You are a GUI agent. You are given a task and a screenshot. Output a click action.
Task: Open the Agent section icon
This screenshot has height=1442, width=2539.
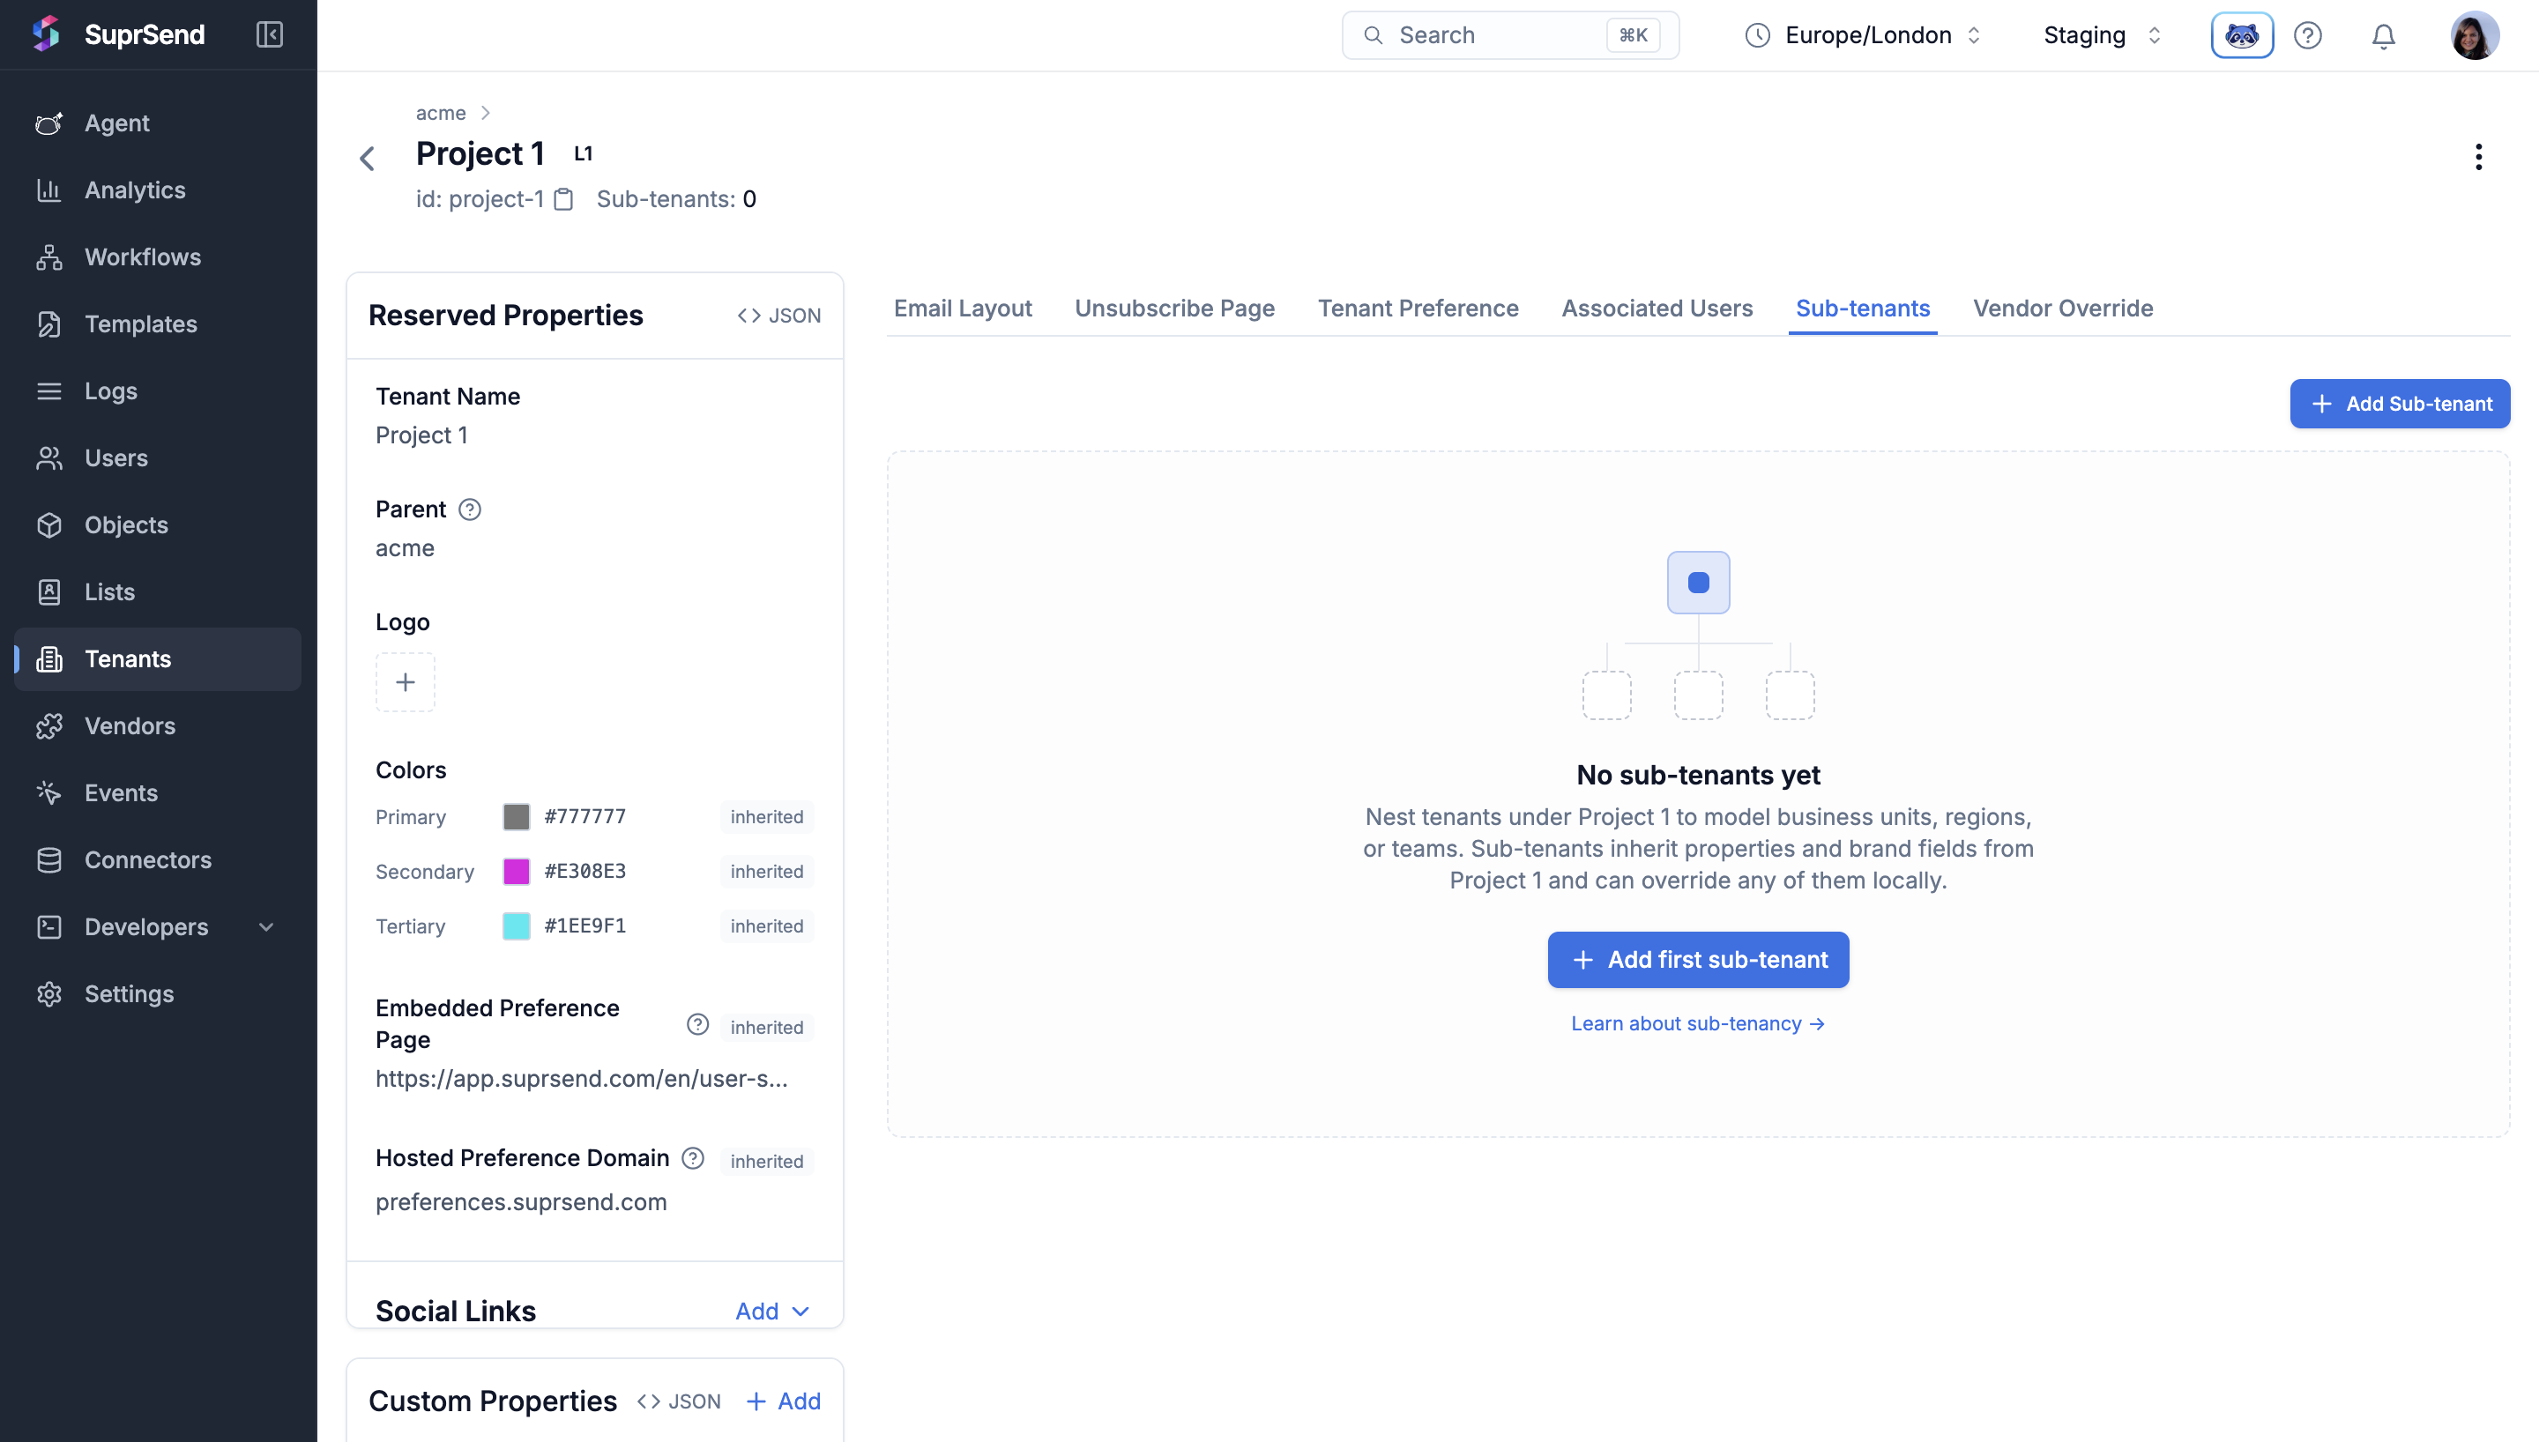click(48, 123)
